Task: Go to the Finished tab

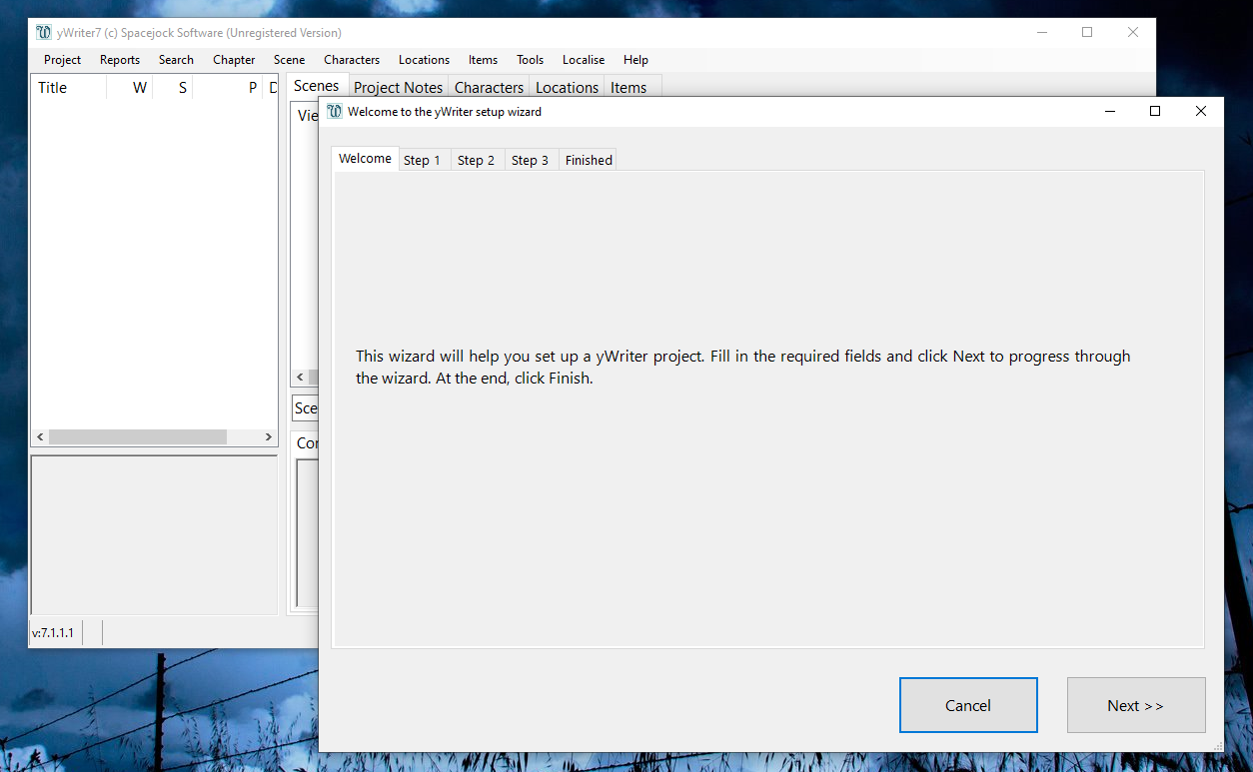Action: [x=589, y=160]
